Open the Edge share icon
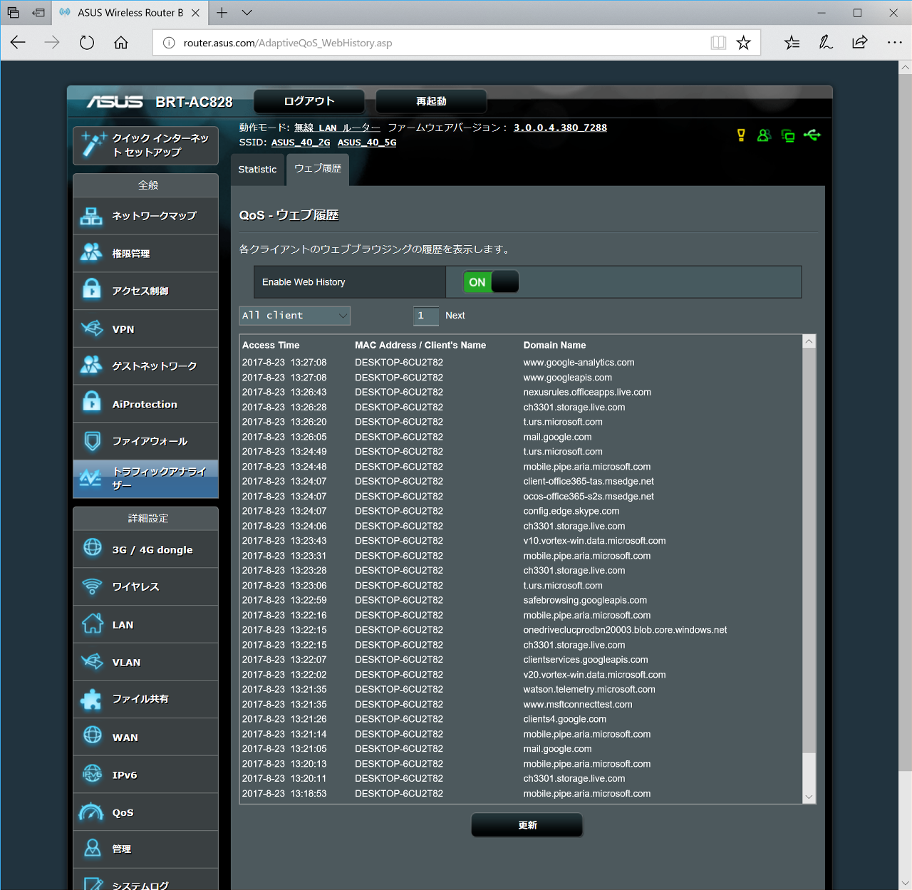The width and height of the screenshot is (912, 890). click(x=860, y=43)
